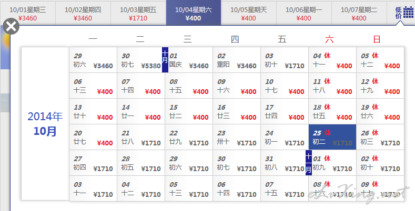Viewport: 415px width, 211px height.
Task: Select the 10/01 星期三 ¥3460 tab
Action: [27, 13]
